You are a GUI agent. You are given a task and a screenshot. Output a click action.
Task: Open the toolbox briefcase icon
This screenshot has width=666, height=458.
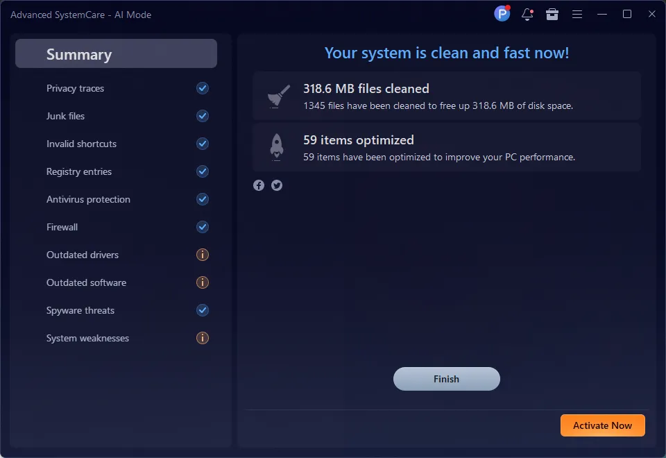(x=552, y=14)
